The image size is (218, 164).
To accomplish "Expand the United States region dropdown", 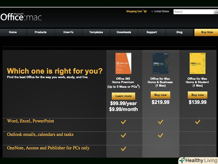I will (x=160, y=11).
